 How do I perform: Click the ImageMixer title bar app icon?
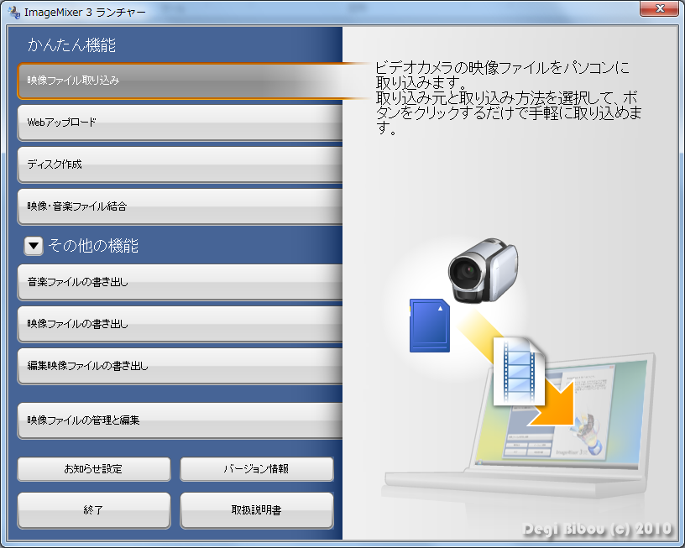(14, 13)
